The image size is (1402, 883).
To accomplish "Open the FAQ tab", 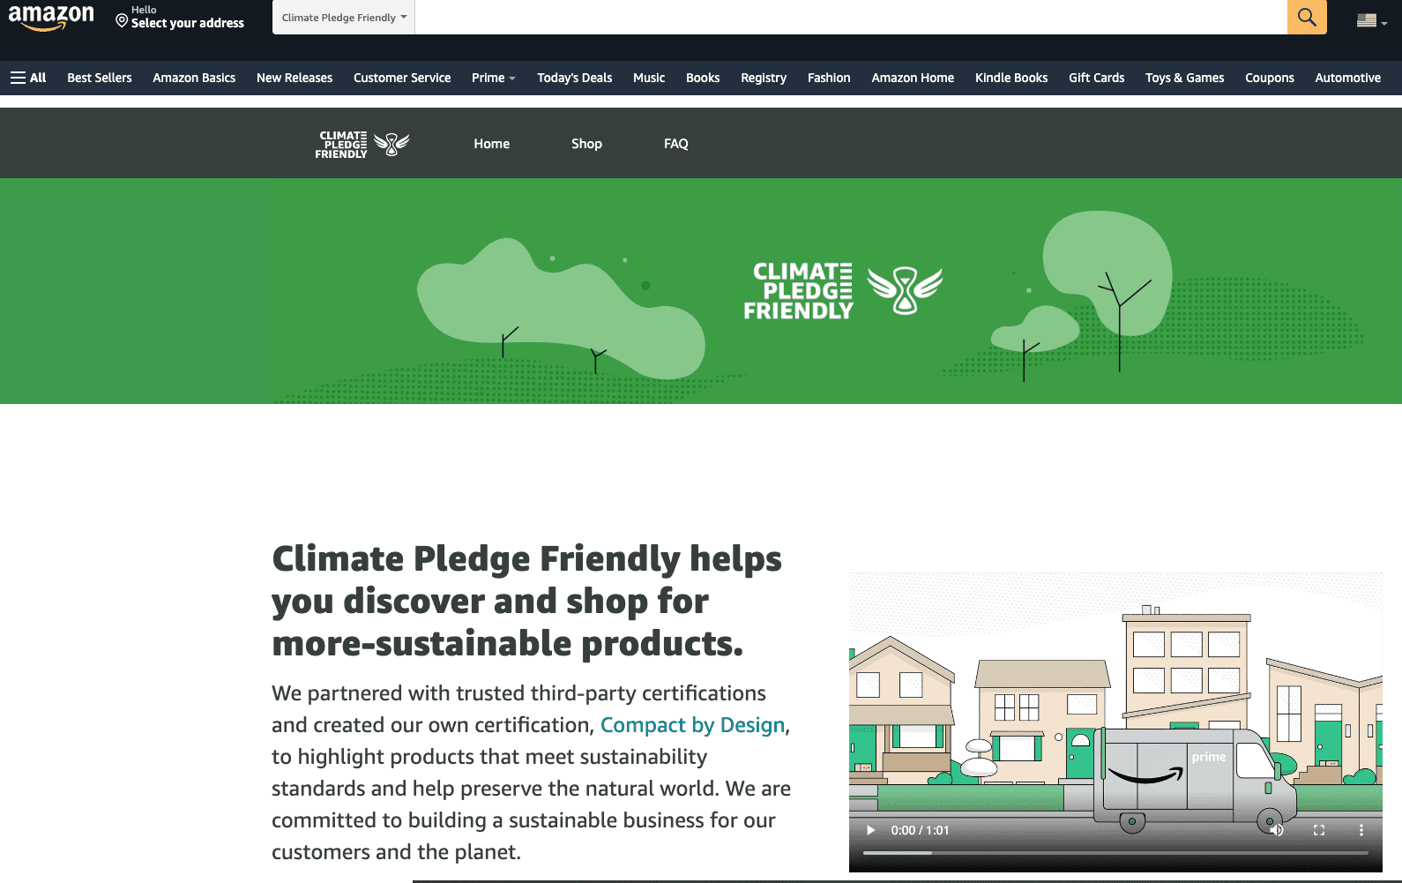I will (676, 144).
